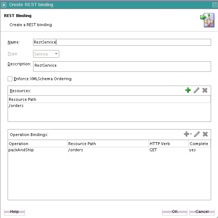Maximize the Create REST binding window
The width and height of the screenshot is (218, 218).
[x=215, y=5]
